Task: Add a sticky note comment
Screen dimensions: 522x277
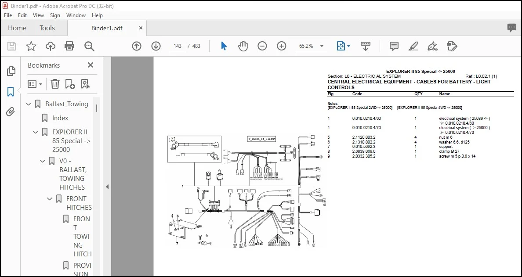Action: (394, 46)
